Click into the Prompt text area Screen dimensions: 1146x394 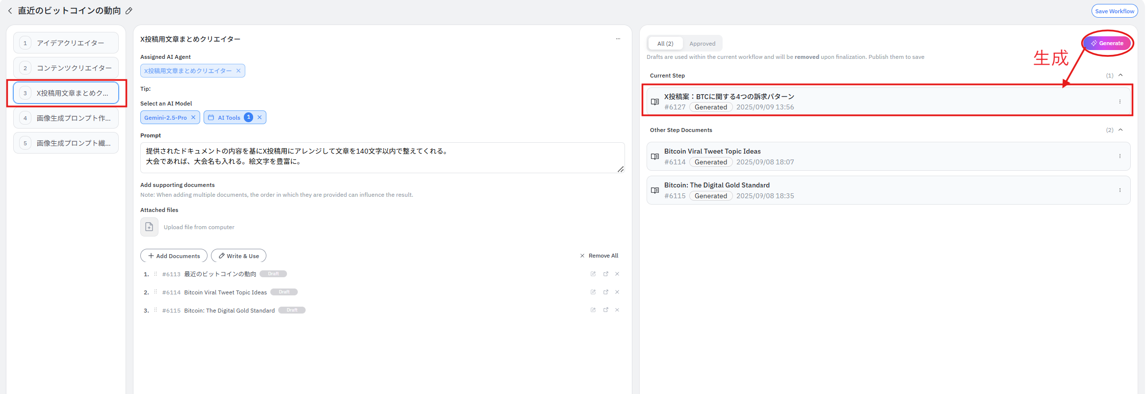coord(382,157)
